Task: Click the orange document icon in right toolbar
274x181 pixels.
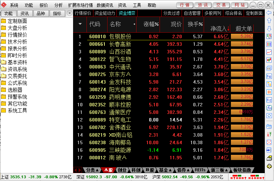Action: 269,92
